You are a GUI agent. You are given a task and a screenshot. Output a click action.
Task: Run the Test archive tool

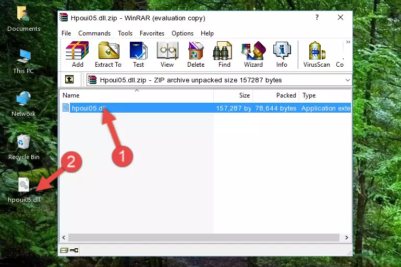pyautogui.click(x=138, y=54)
